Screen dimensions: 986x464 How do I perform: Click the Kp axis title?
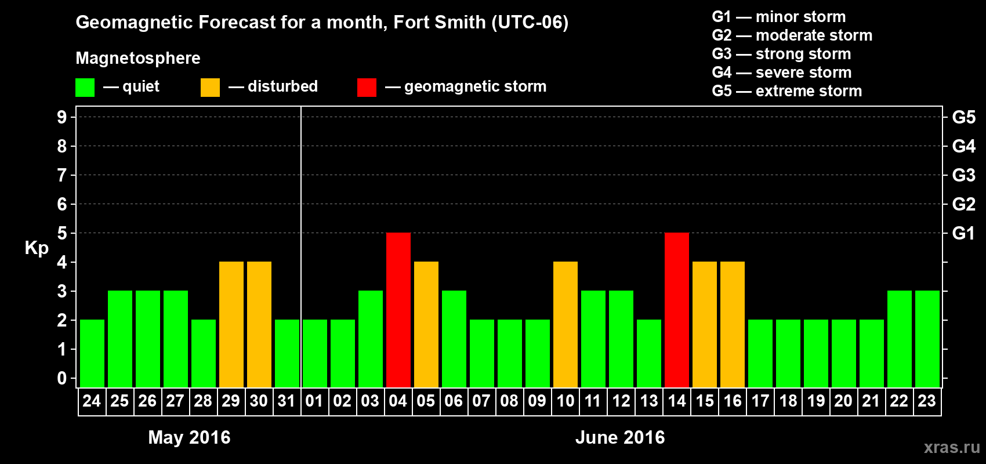(37, 248)
